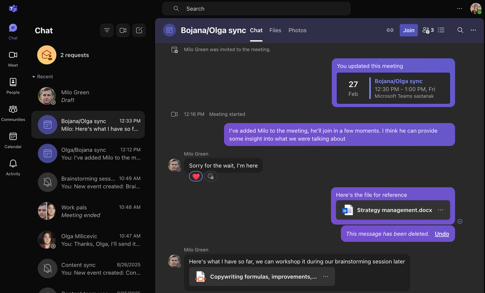Open the People section
This screenshot has width=485, height=293.
[13, 83]
